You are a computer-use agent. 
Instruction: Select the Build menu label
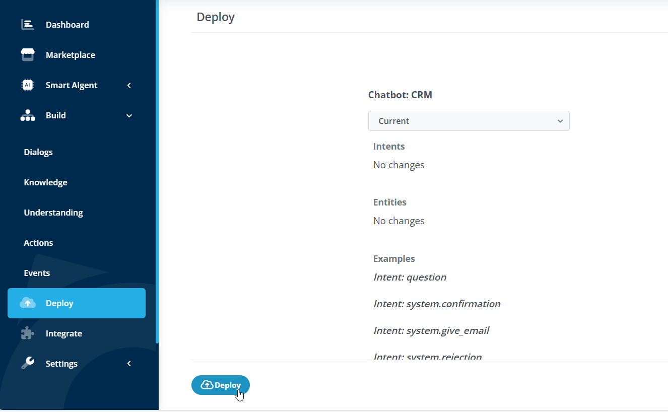click(55, 115)
